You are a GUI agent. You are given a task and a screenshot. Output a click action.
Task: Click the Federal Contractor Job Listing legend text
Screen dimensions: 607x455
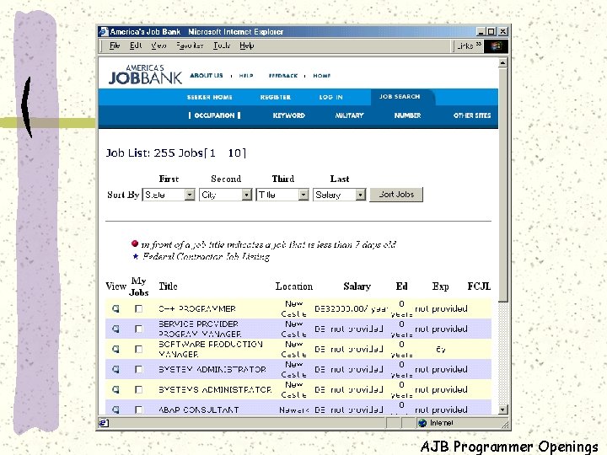click(x=206, y=256)
